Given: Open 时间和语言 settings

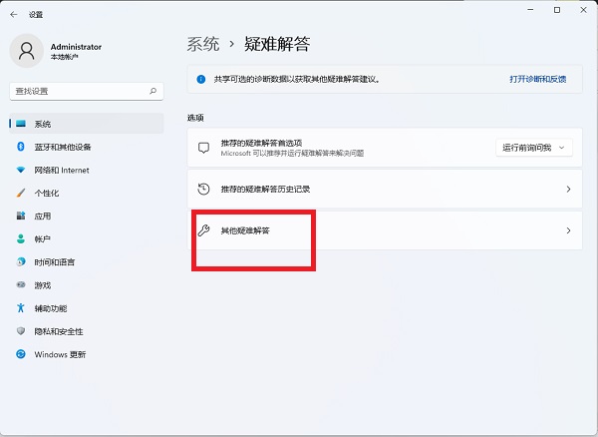Looking at the screenshot, I should click(54, 262).
